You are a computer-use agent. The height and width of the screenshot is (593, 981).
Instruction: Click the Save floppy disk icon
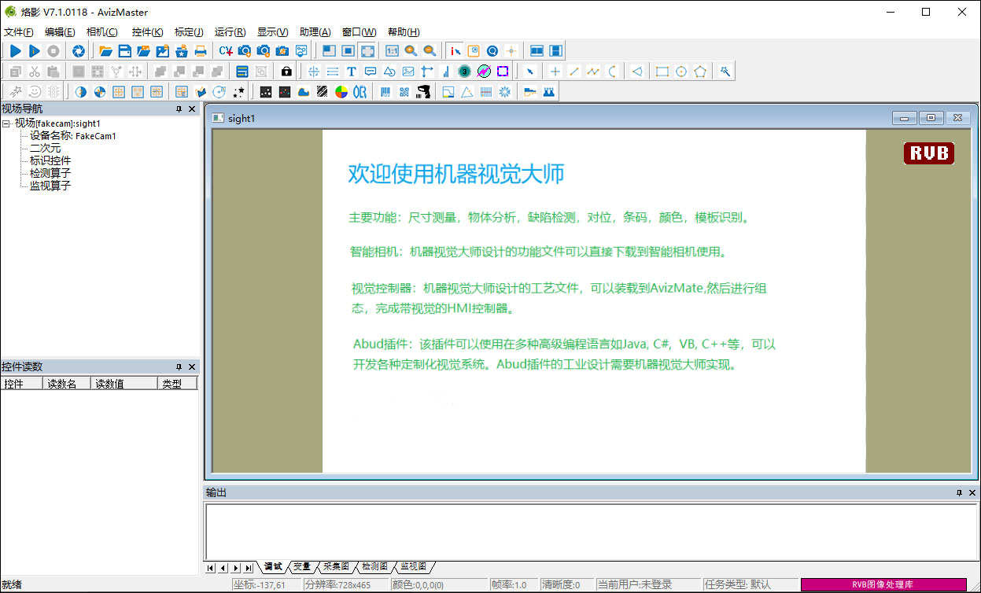pos(124,51)
